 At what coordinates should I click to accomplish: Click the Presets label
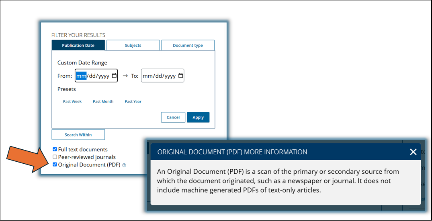[66, 89]
